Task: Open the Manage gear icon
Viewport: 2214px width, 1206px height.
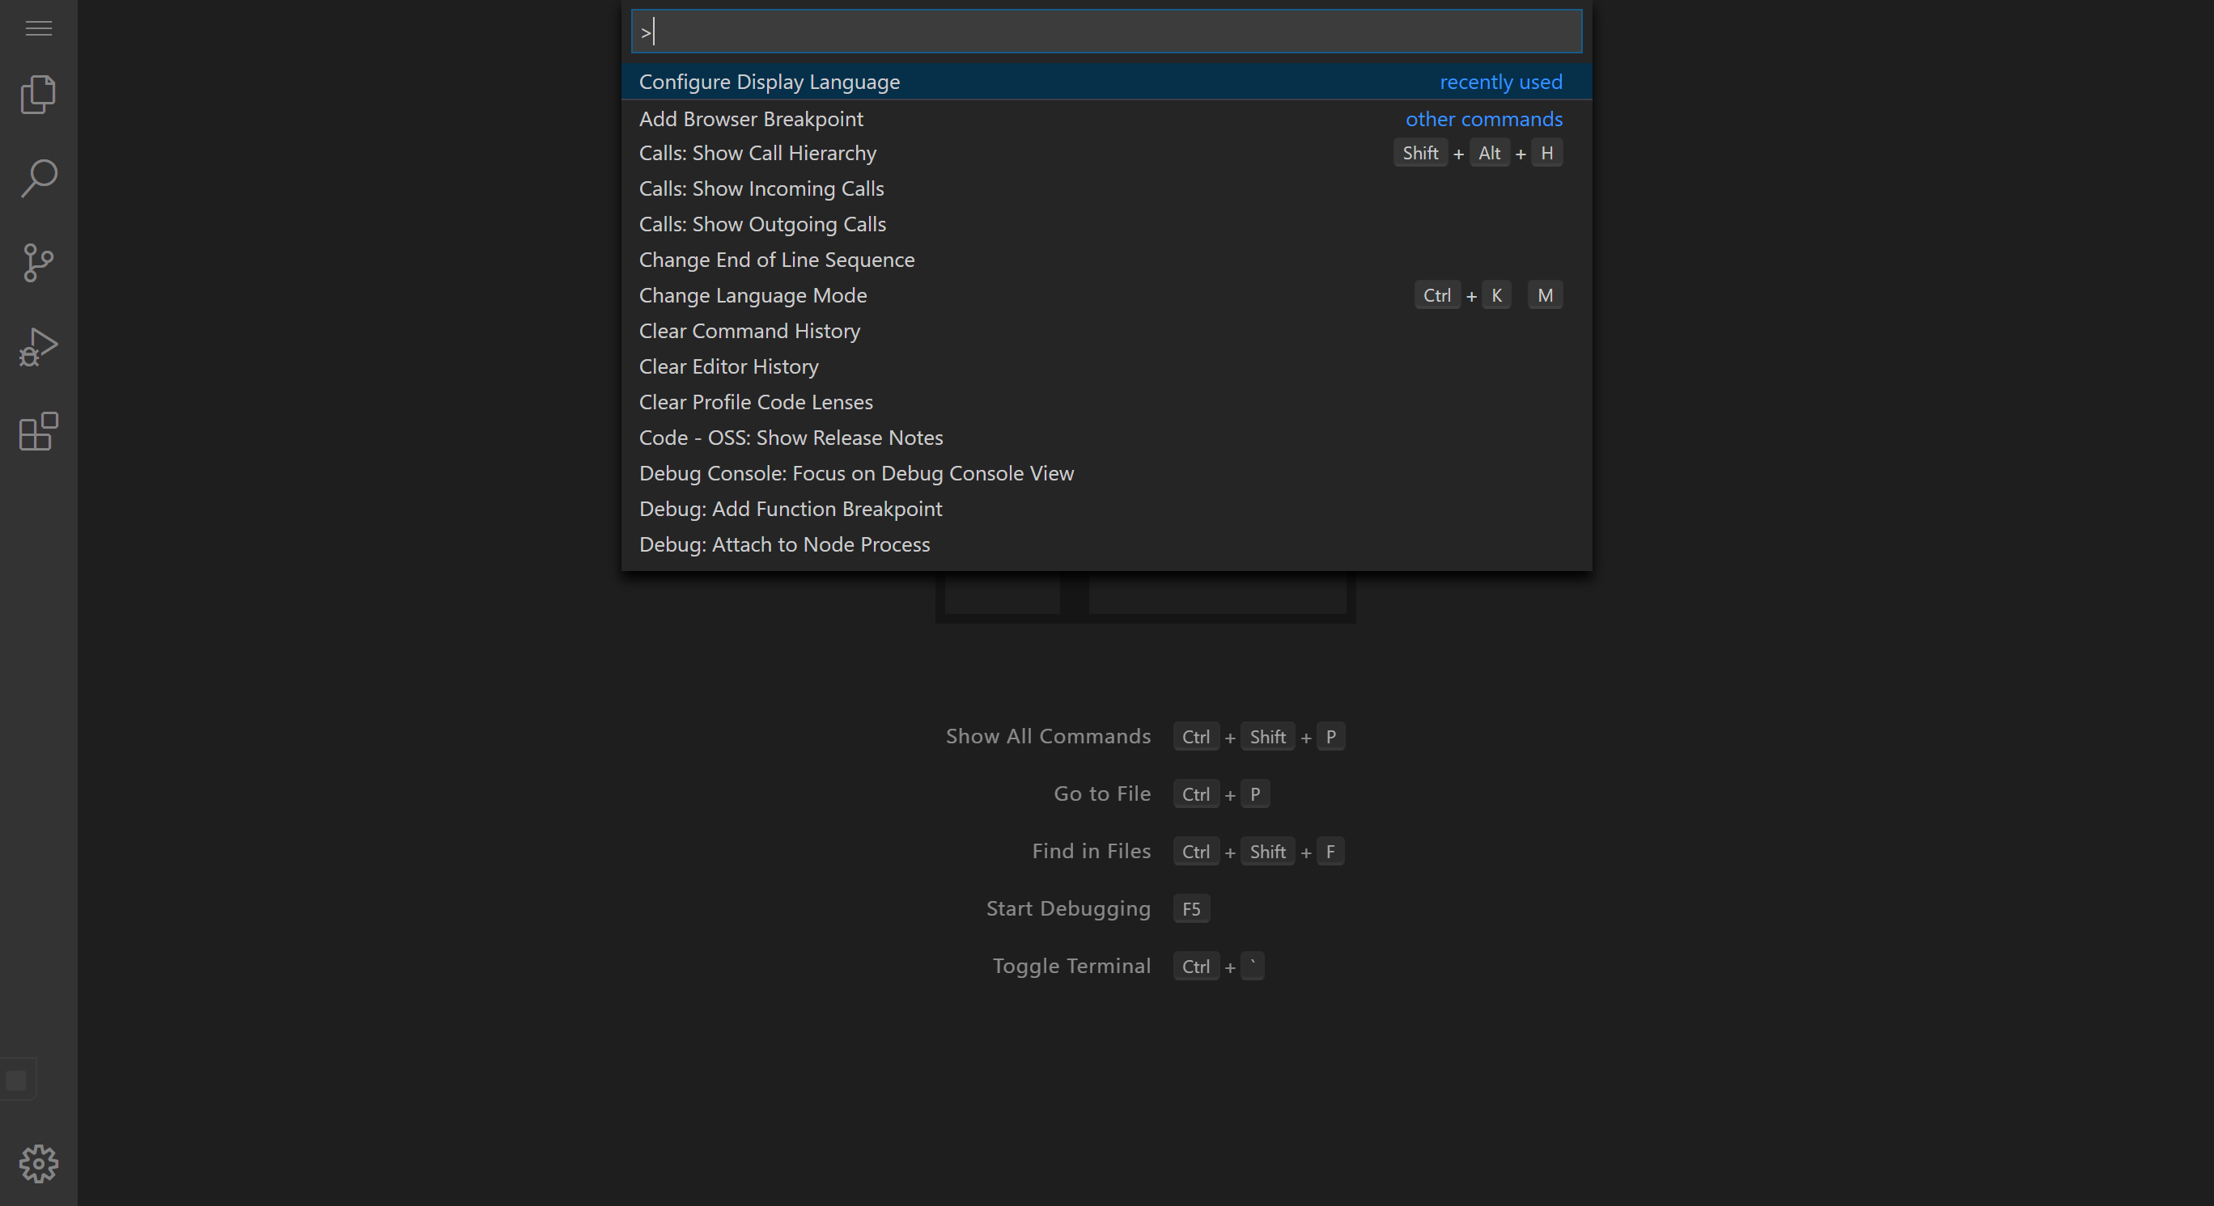Action: coord(39,1164)
